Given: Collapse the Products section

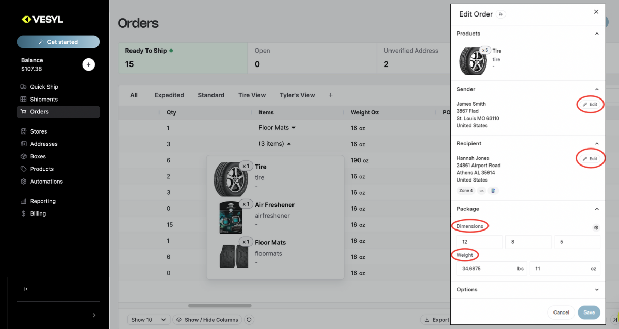Looking at the screenshot, I should [597, 34].
